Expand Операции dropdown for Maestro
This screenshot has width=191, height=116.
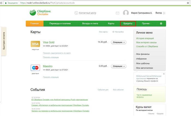[x=119, y=66]
